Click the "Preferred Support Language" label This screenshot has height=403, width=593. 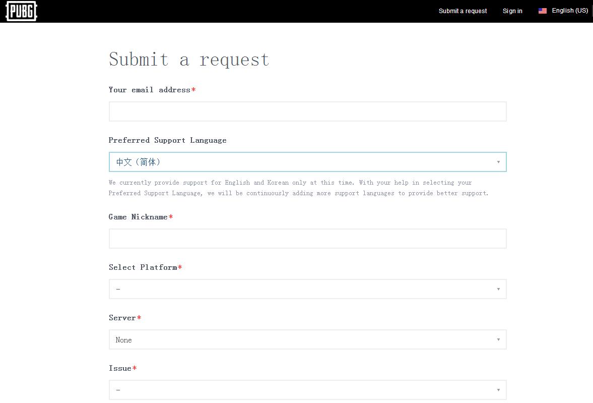(167, 140)
